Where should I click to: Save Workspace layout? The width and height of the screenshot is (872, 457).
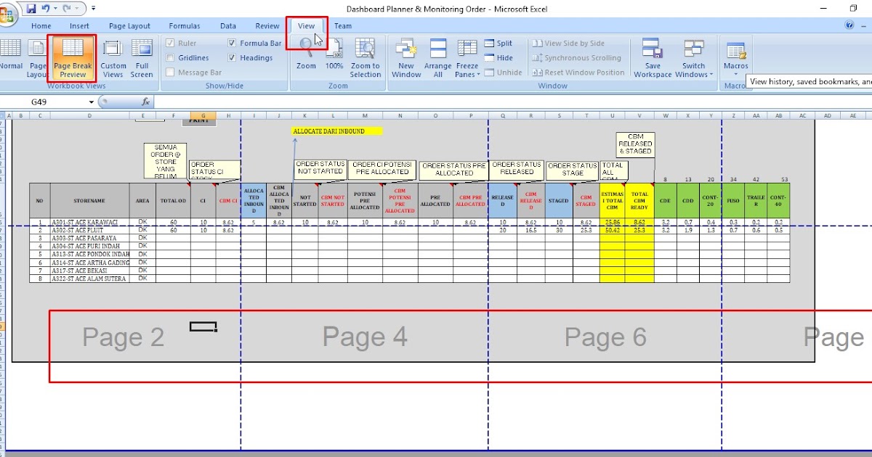653,58
